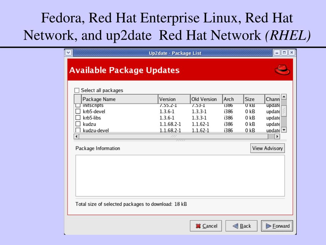Click the horizontal scroll left arrow
Image resolution: width=326 pixels, height=245 pixels.
[76, 137]
